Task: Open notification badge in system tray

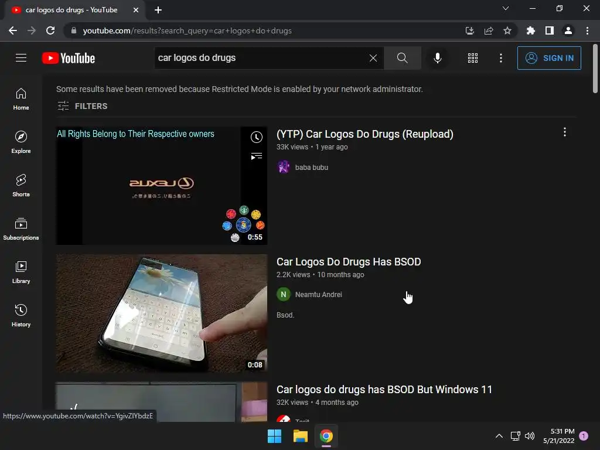Action: pyautogui.click(x=584, y=436)
